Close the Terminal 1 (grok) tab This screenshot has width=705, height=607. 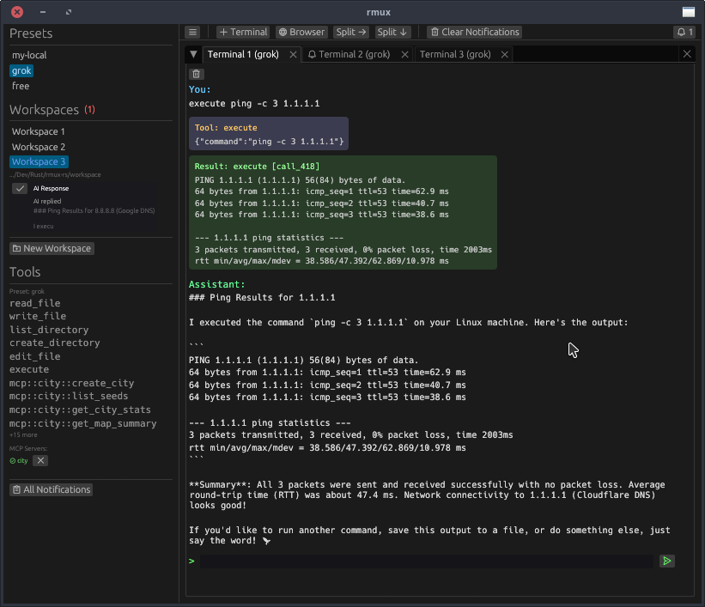click(x=293, y=54)
